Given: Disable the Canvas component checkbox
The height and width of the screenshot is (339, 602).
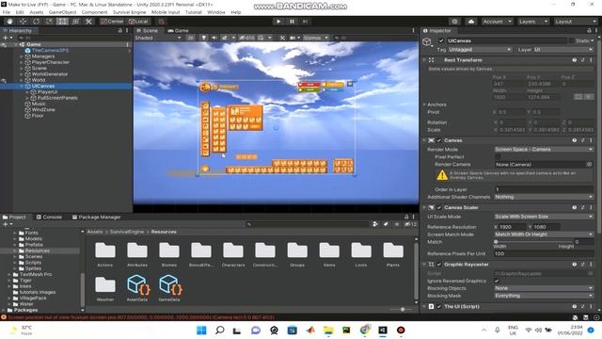Looking at the screenshot, I should (x=439, y=140).
